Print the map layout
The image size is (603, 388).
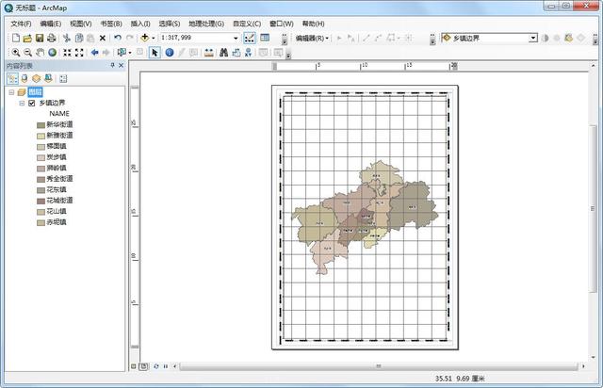(52, 38)
